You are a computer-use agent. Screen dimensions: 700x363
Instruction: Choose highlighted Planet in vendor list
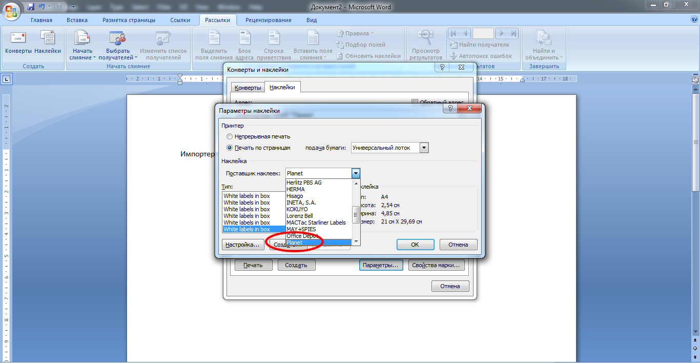point(319,243)
